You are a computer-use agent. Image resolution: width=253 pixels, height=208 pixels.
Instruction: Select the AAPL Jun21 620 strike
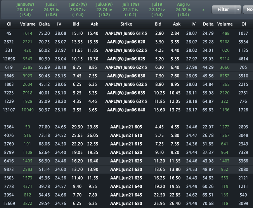(x=126, y=153)
